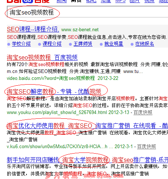The image size is (168, 179).
Task: Switch to the 视频 search tab
Action: [149, 1]
